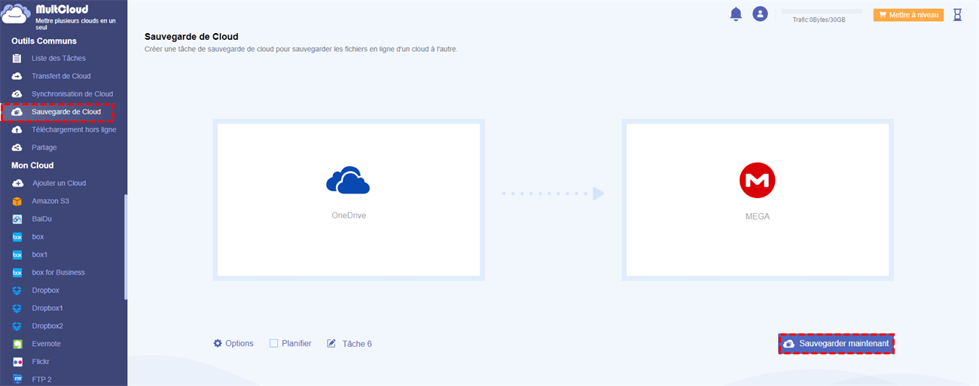
Task: Click the Transfert de Cloud icon
Action: tap(17, 76)
